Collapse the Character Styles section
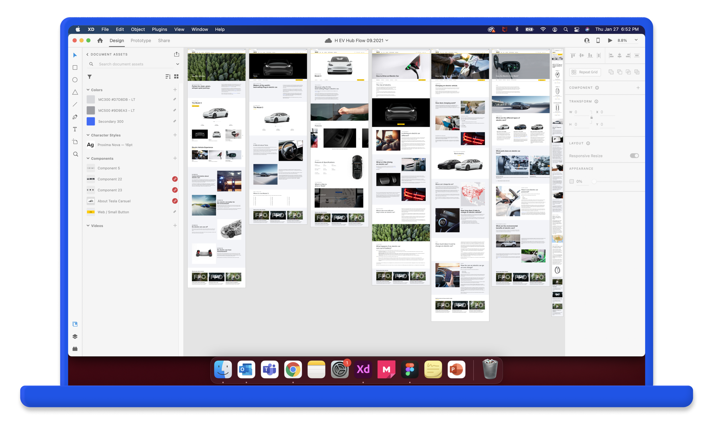Image resolution: width=715 pixels, height=432 pixels. click(88, 135)
